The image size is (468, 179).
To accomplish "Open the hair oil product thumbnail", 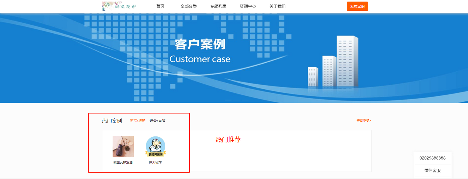I will [123, 147].
